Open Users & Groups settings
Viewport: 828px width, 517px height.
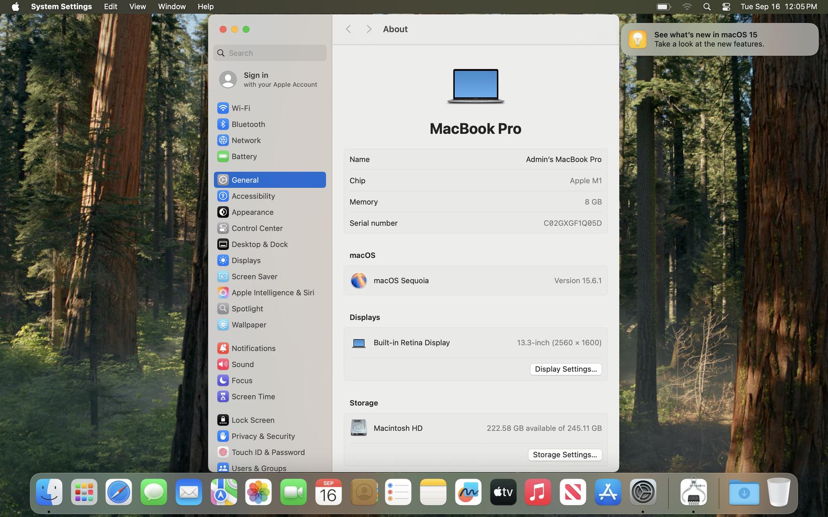(x=270, y=468)
